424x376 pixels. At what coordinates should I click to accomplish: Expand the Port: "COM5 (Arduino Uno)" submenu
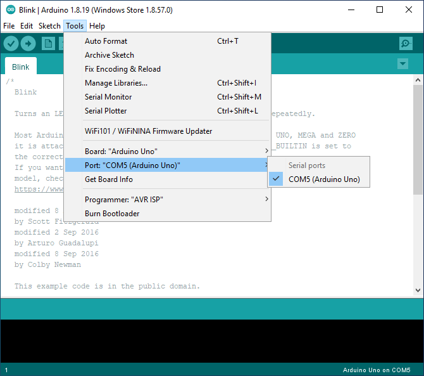168,165
